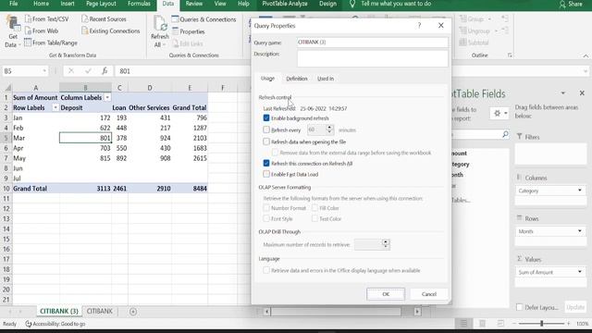Switch to the Definition tab
The height and width of the screenshot is (333, 592).
pyautogui.click(x=296, y=79)
